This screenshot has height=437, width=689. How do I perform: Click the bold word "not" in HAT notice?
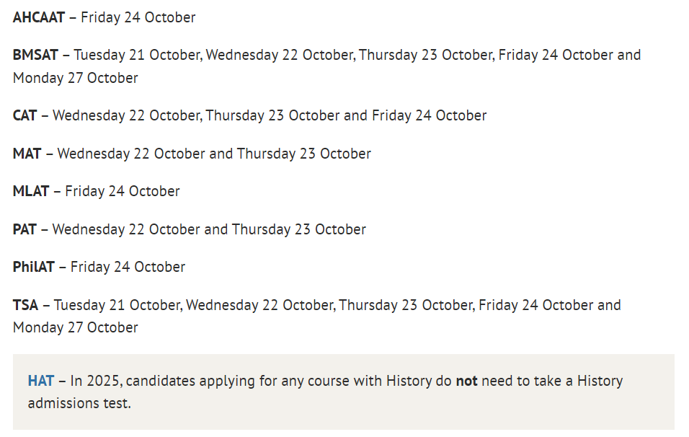pyautogui.click(x=466, y=381)
